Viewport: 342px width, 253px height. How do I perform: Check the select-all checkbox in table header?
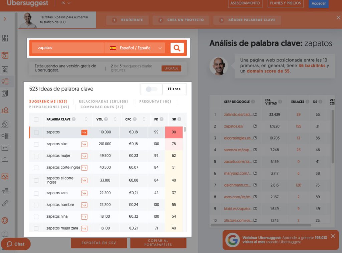coord(36,119)
